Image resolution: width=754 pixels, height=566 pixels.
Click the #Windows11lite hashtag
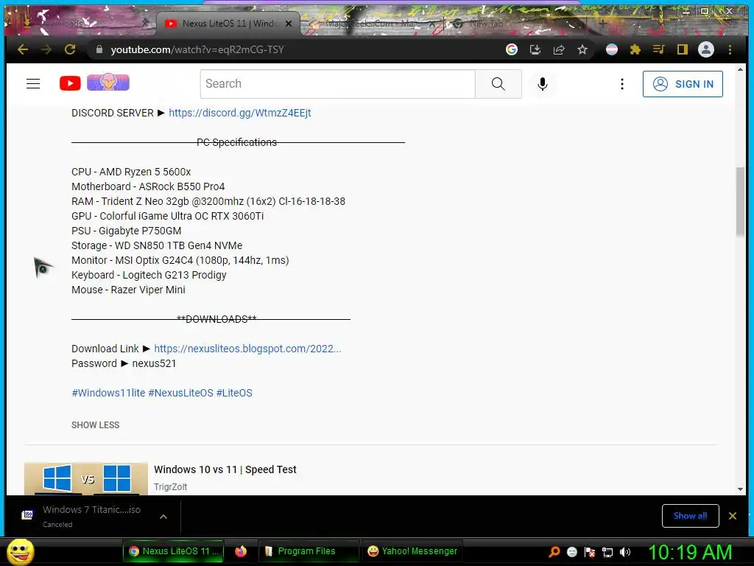[x=108, y=393]
